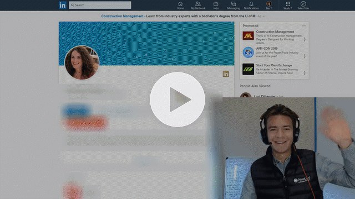Viewport: 355px width, 199px height.
Task: Open the Construction Management promoted ad title
Action: click(x=275, y=32)
